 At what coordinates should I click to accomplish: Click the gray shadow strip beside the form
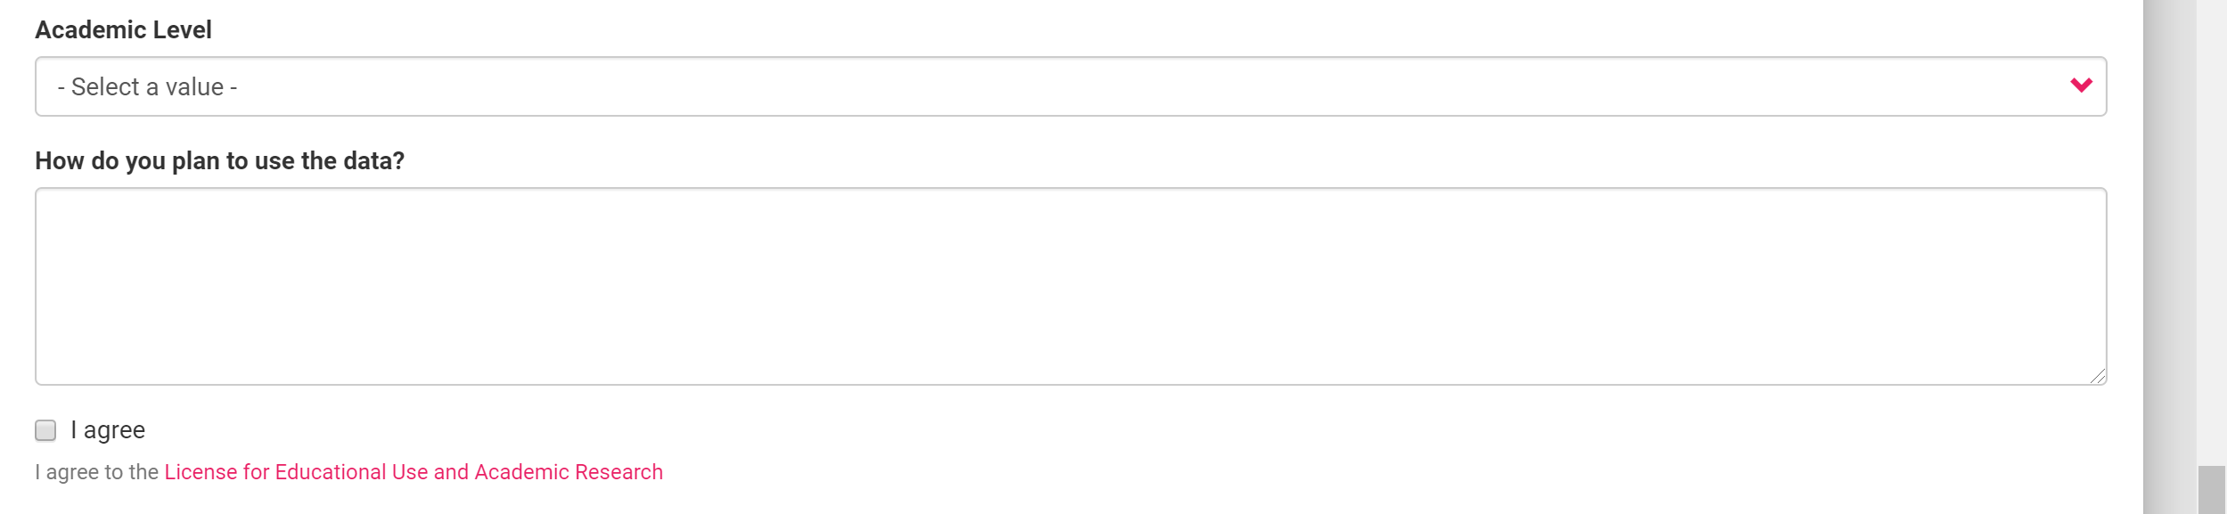2168,257
